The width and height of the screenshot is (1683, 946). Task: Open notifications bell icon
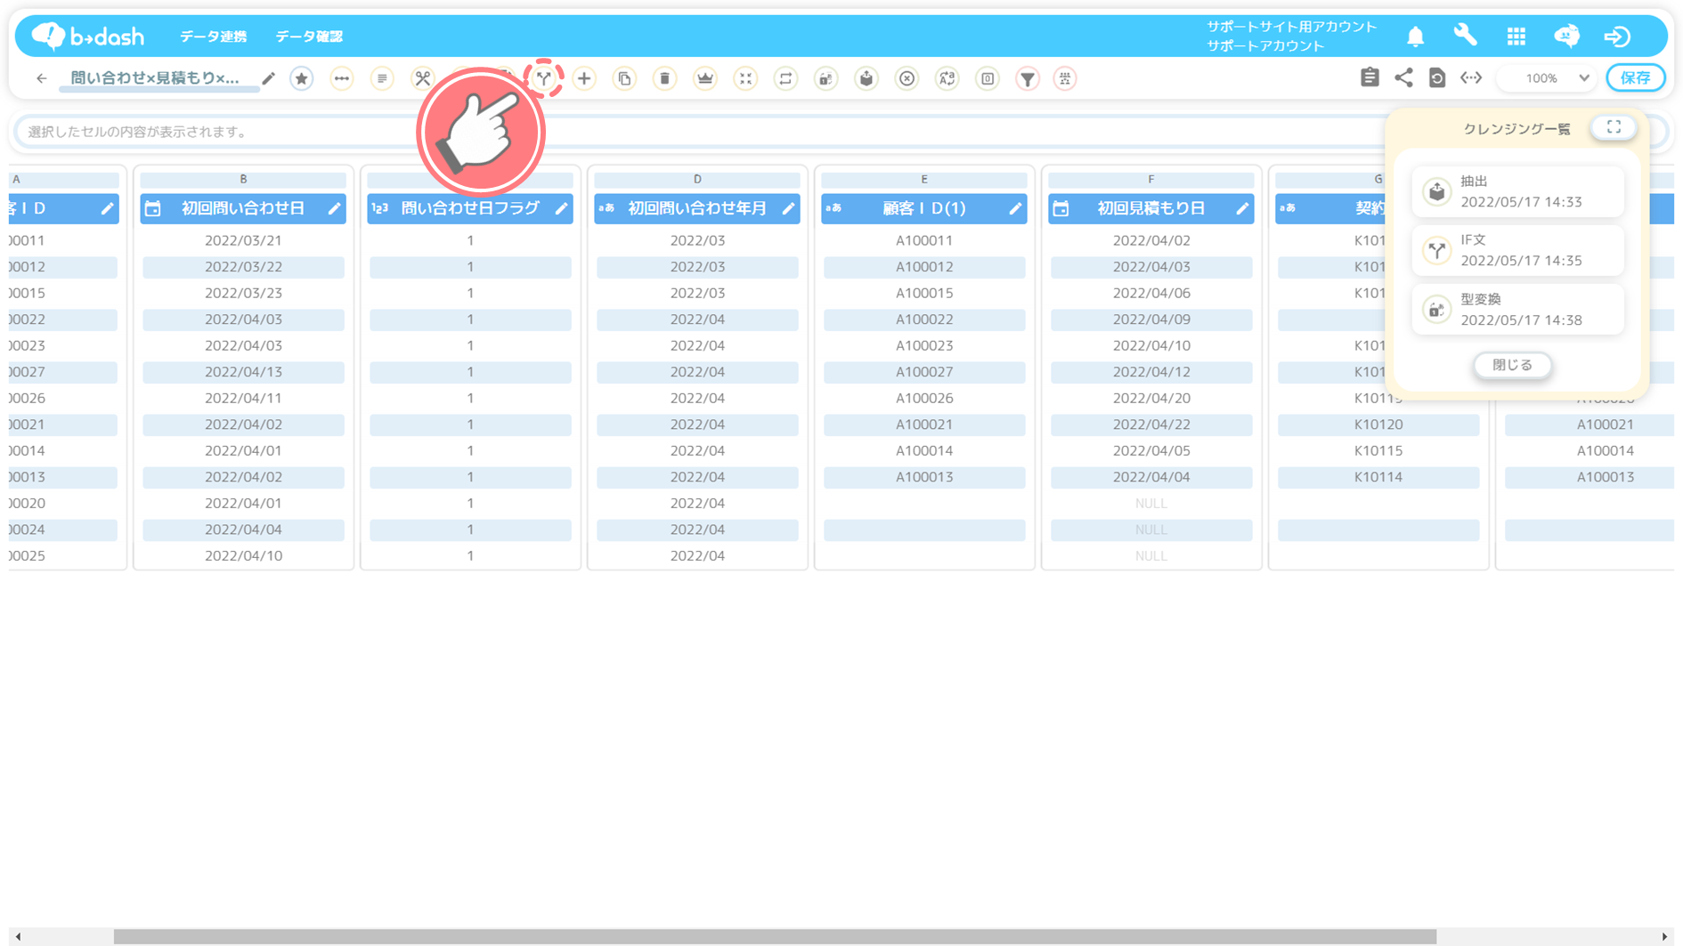(1415, 36)
